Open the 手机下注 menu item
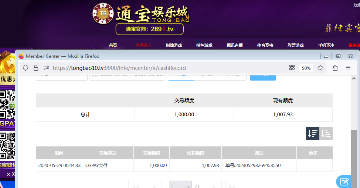This screenshot has height=188, width=360. [326, 45]
